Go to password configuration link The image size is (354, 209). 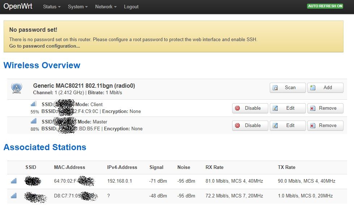pyautogui.click(x=44, y=46)
